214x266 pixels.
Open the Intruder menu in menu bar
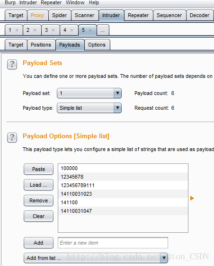(28, 2)
